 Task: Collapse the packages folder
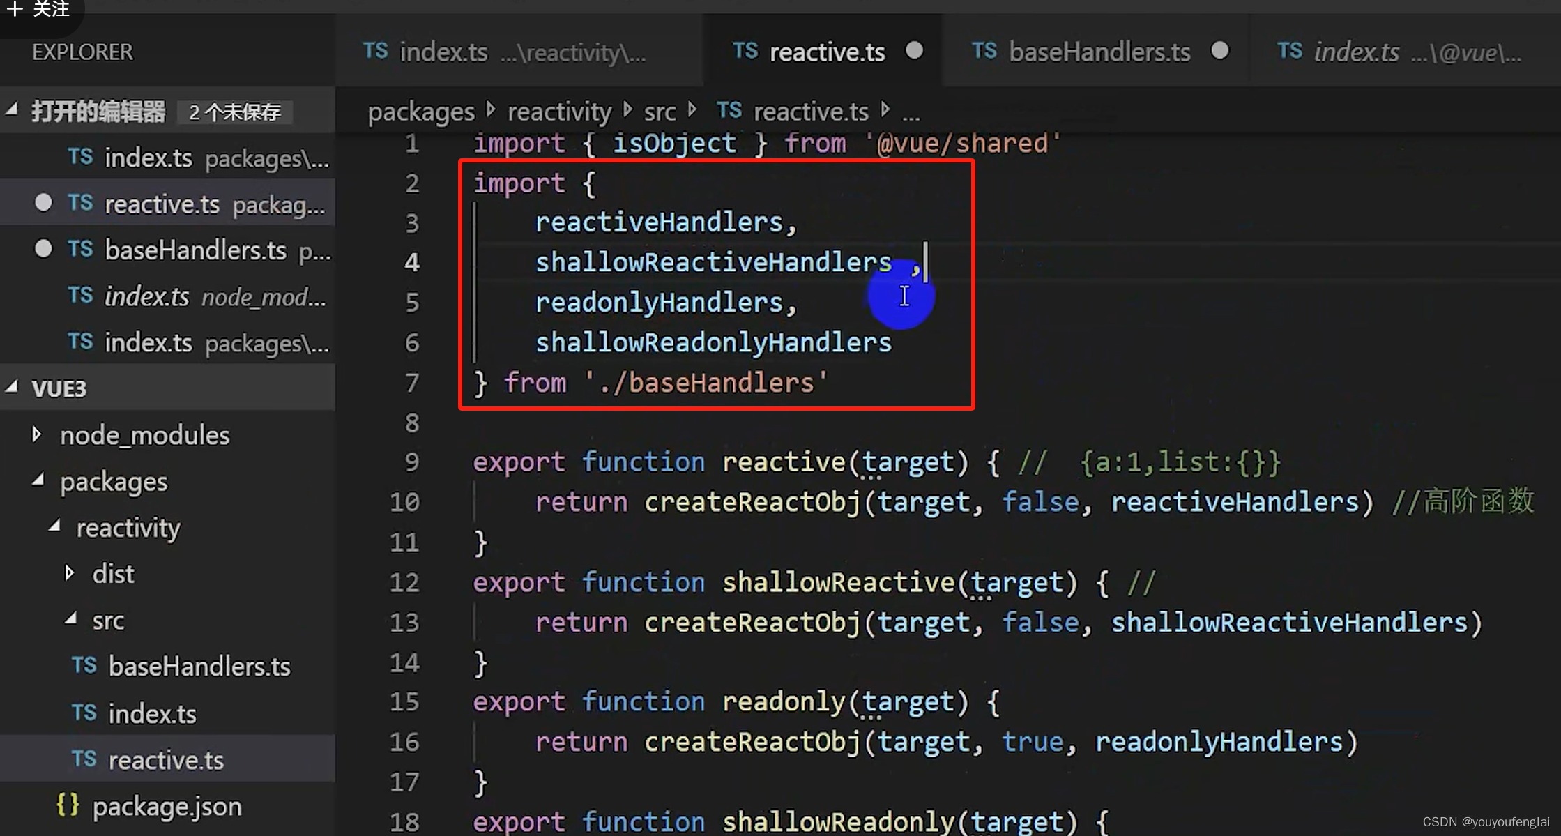click(39, 480)
